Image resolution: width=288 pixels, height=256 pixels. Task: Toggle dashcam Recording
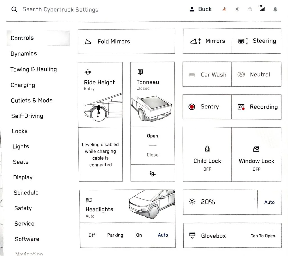(x=256, y=107)
